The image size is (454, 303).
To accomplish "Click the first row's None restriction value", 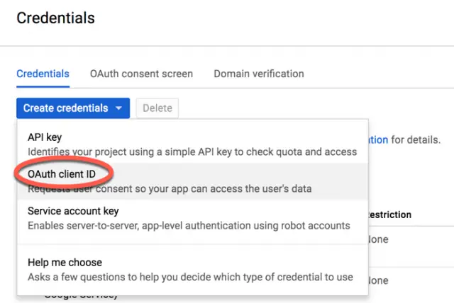I will pos(379,239).
